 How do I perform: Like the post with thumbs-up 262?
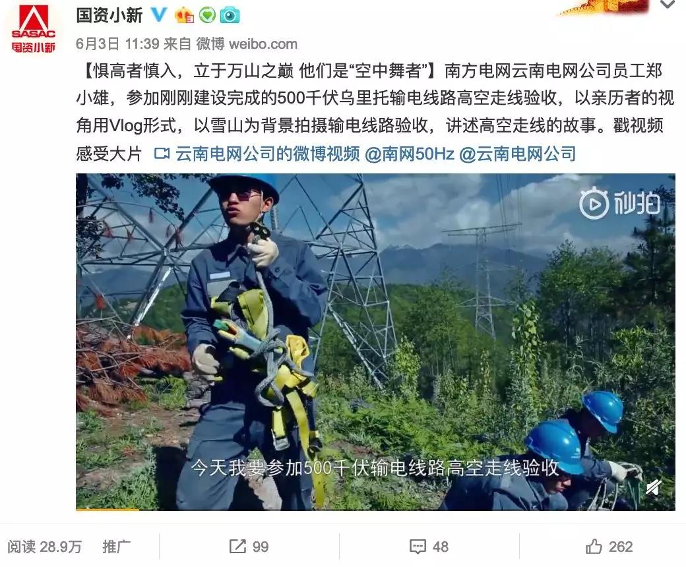609,547
